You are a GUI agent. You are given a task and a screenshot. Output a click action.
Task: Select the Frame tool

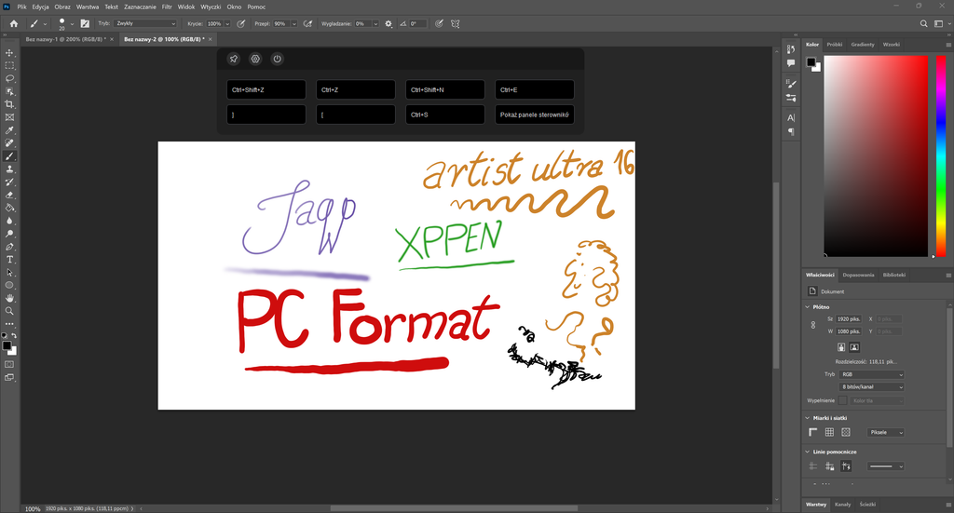point(9,117)
